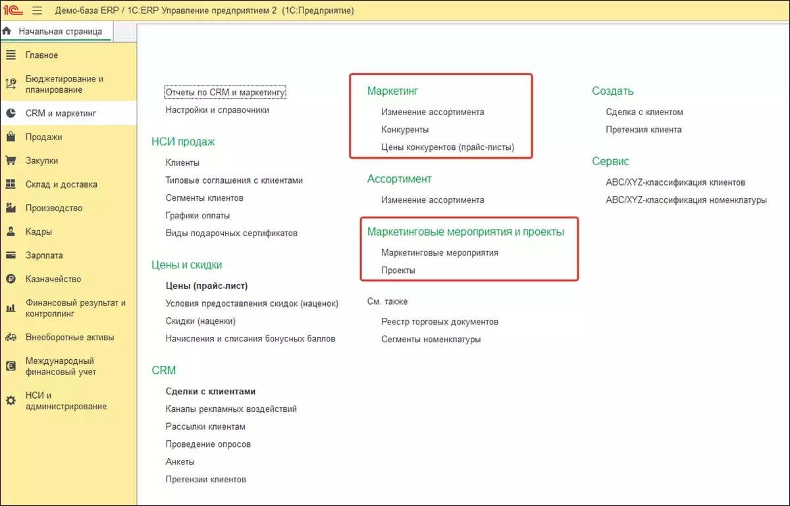
Task: Open the Маркетинговые мероприятия link
Action: click(x=440, y=253)
